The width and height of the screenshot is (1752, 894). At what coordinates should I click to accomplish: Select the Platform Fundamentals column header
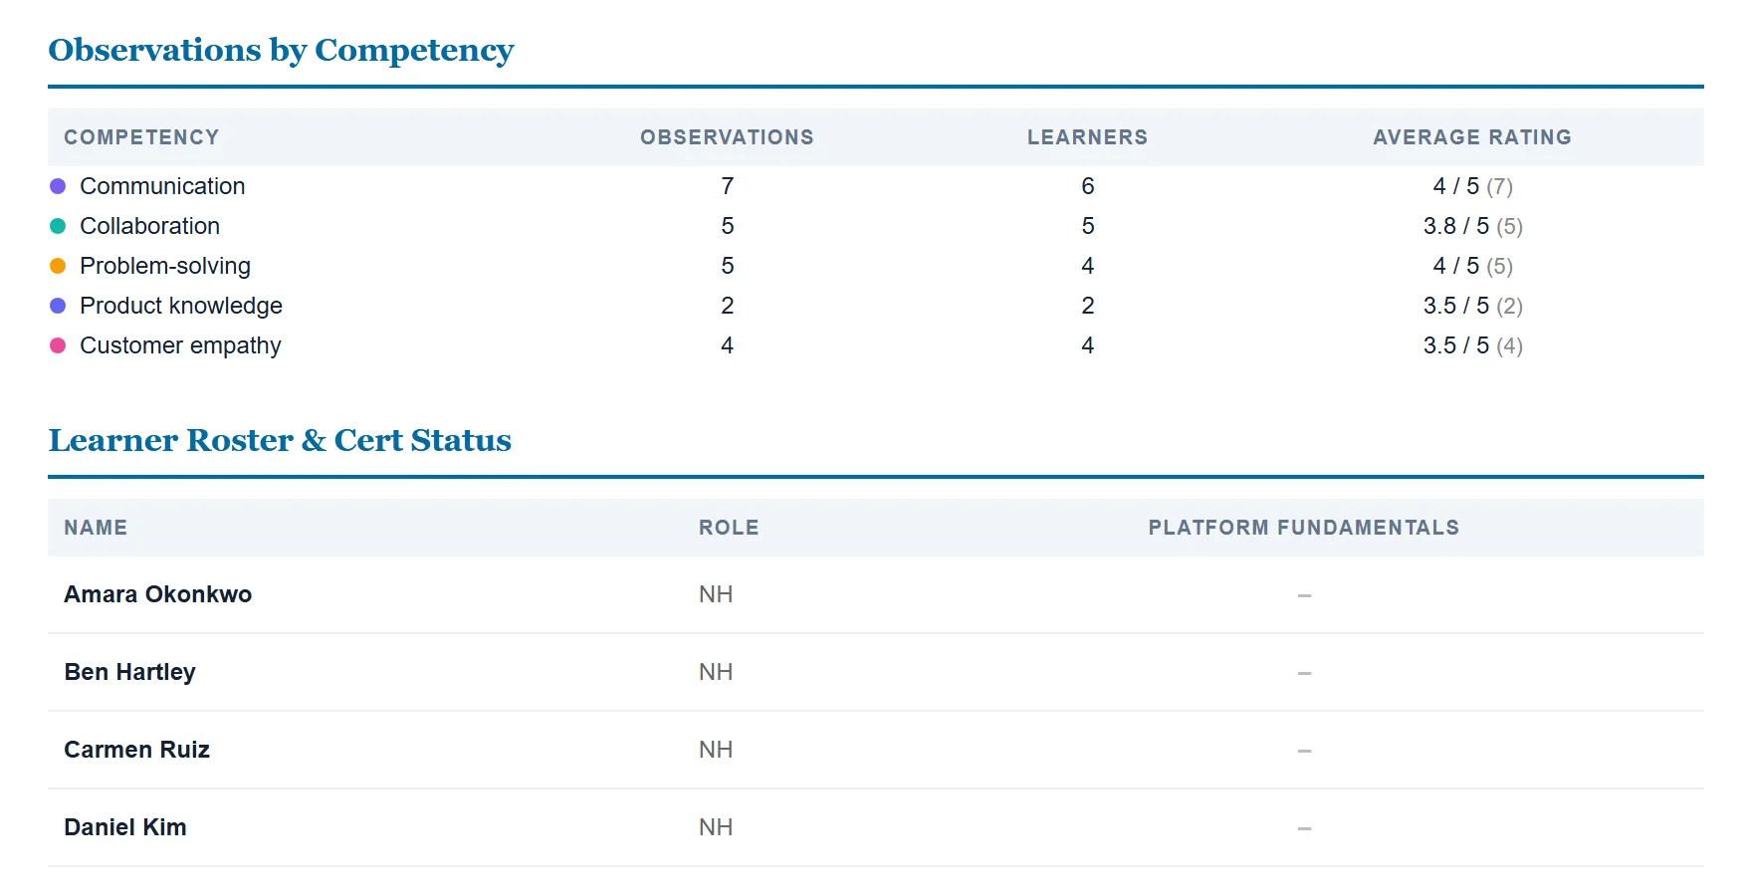pos(1304,528)
